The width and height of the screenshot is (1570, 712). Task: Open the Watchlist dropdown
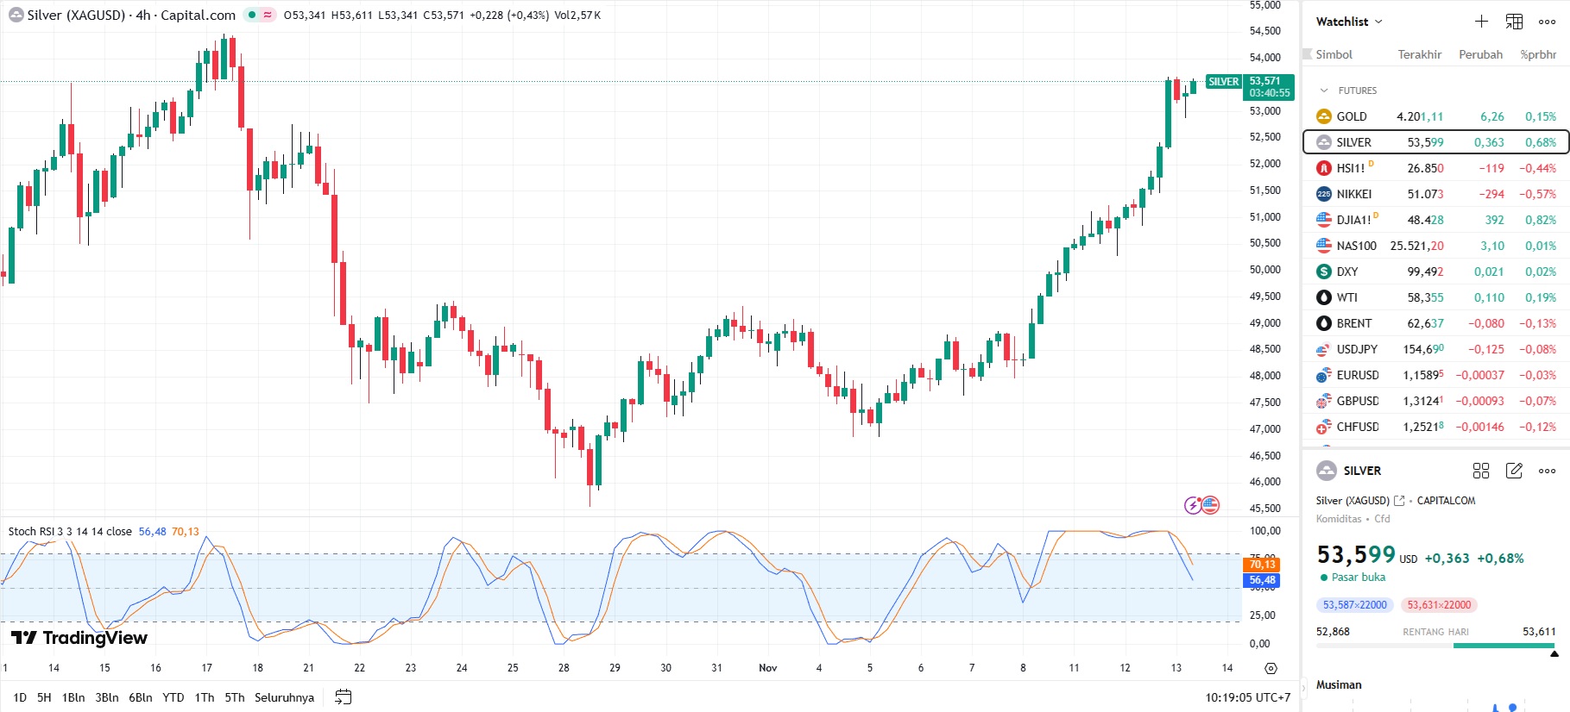[x=1348, y=22]
